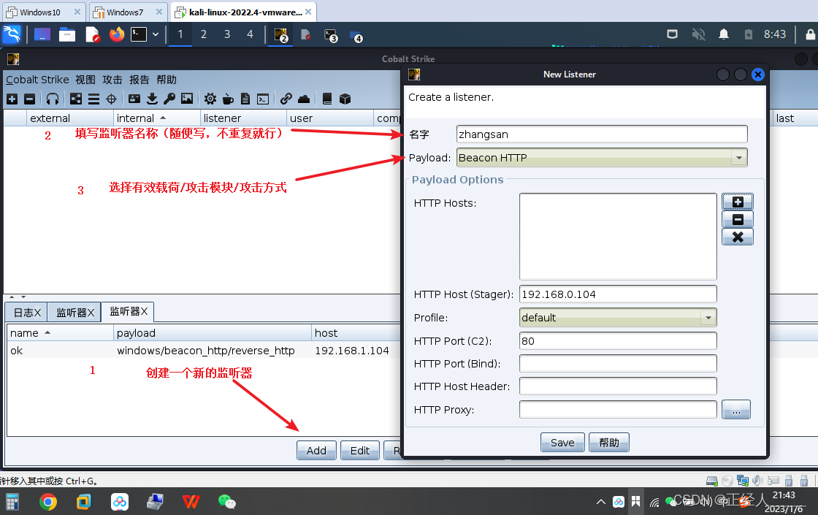The width and height of the screenshot is (818, 515).
Task: Click the cloud toolbar icon
Action: click(x=304, y=99)
